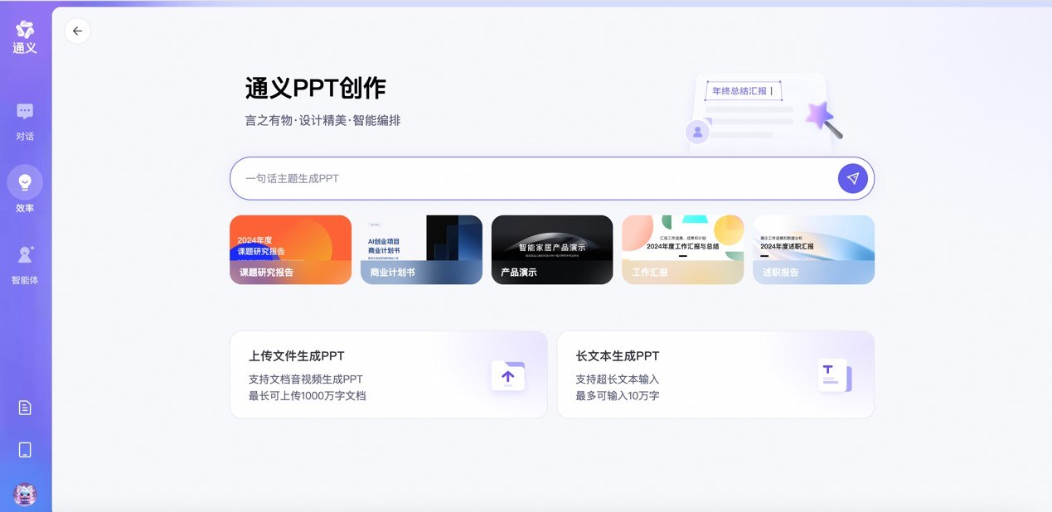The width and height of the screenshot is (1052, 512).
Task: Go back using the arrow button
Action: [x=77, y=31]
